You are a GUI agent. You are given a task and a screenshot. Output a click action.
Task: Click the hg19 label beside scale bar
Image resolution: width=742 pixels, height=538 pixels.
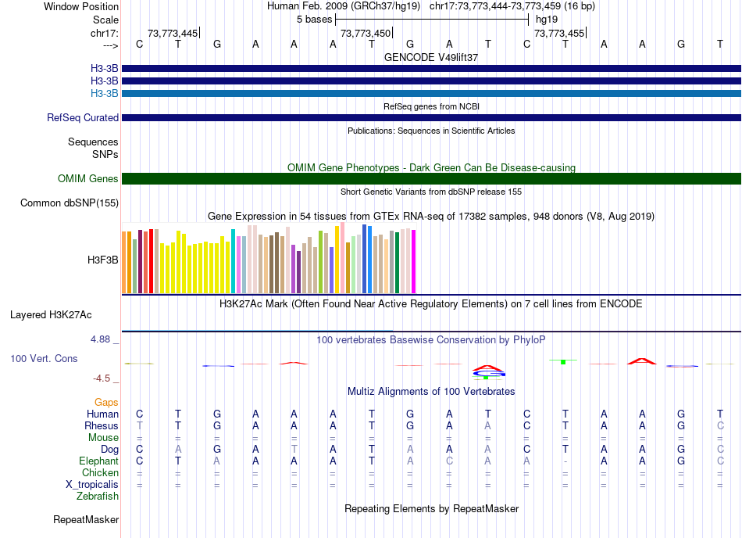[x=547, y=20]
